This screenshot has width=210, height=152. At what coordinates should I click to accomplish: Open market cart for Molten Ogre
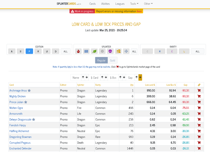(199, 108)
